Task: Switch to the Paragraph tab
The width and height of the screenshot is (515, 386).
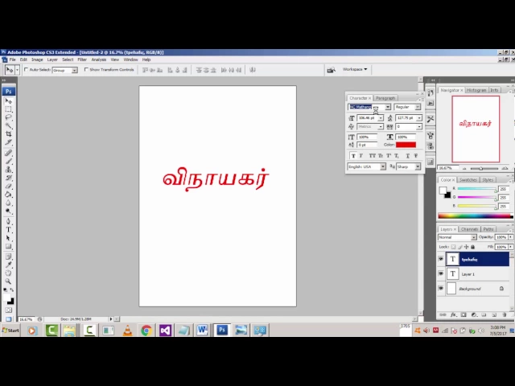Action: pos(385,98)
